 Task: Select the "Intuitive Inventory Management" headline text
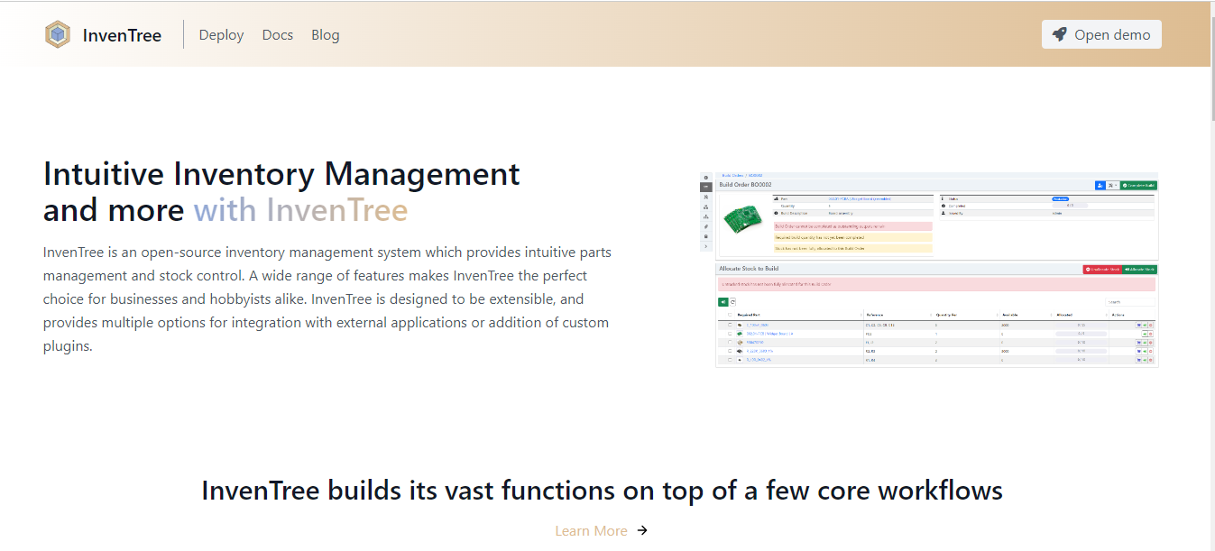281,173
